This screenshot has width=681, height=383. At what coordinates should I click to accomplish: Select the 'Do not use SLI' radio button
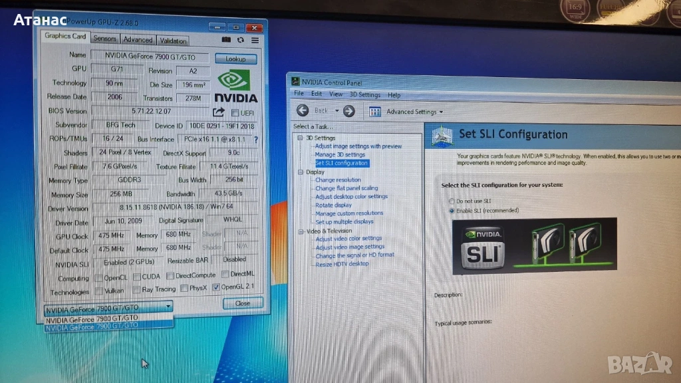(x=452, y=201)
